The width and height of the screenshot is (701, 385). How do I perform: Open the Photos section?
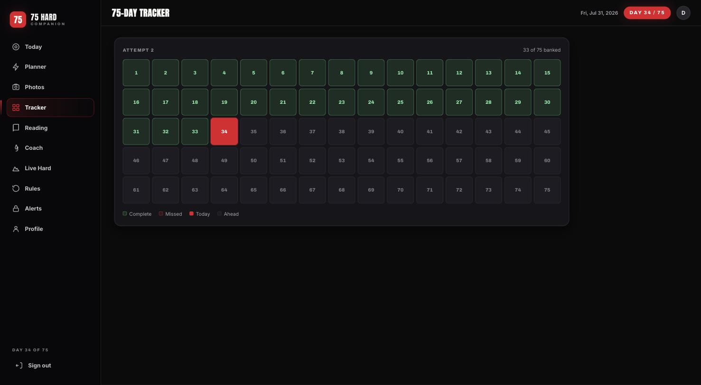(x=50, y=87)
